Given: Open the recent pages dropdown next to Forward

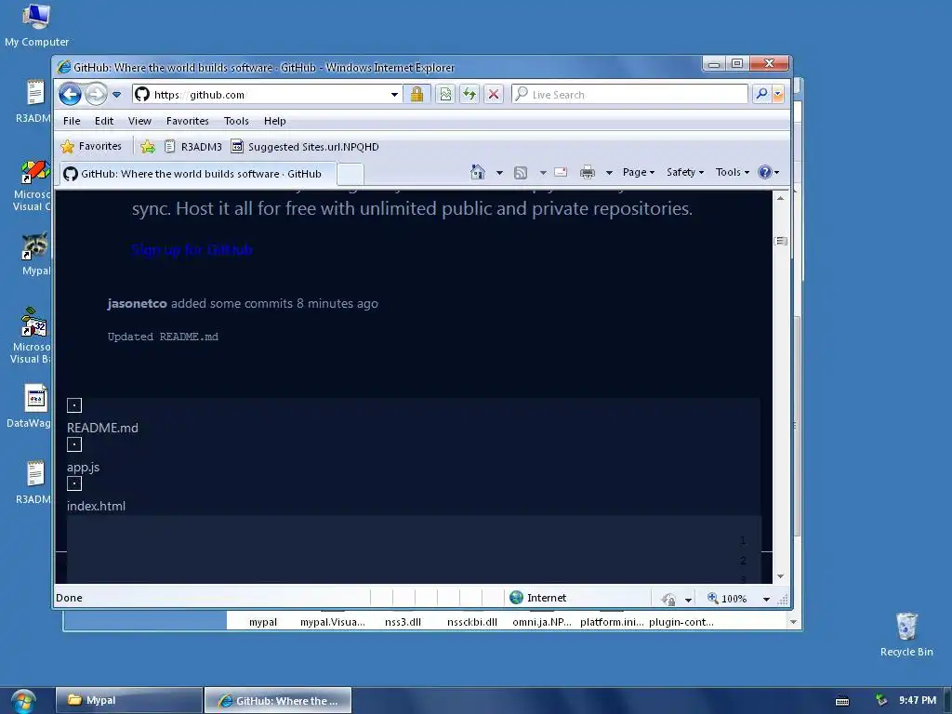Looking at the screenshot, I should pyautogui.click(x=116, y=95).
